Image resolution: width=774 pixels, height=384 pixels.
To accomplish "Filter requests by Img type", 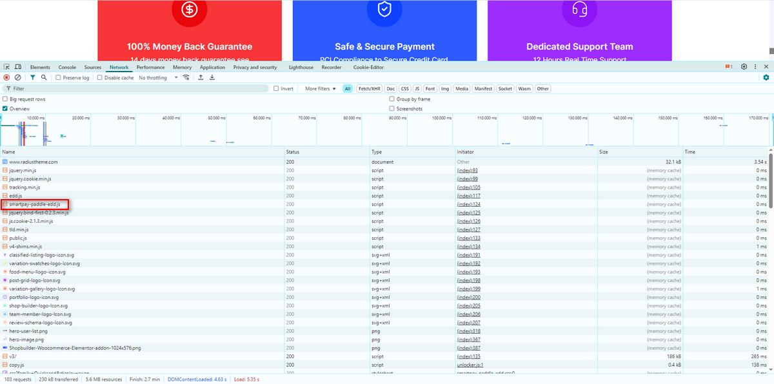I will 445,88.
